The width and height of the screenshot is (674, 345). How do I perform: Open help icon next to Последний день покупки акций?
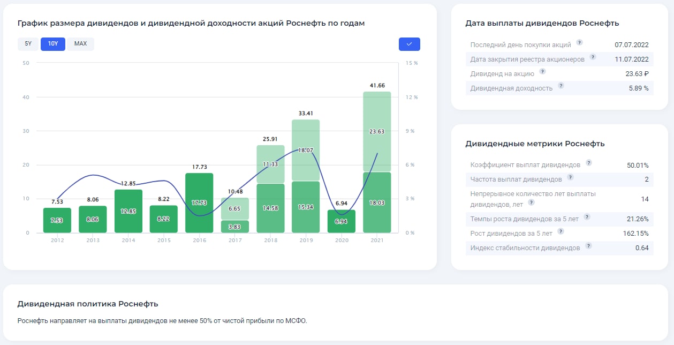(x=579, y=43)
